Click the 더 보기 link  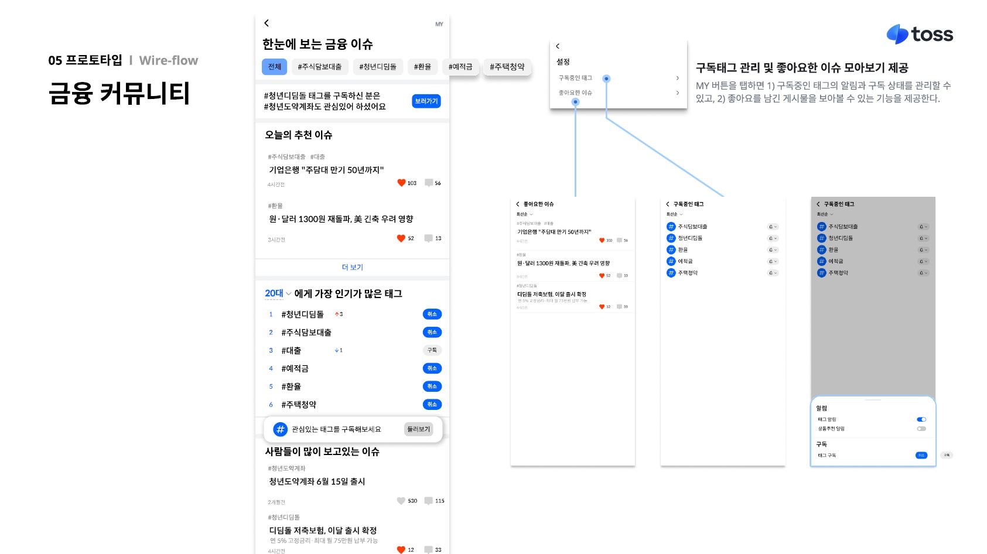coord(352,267)
